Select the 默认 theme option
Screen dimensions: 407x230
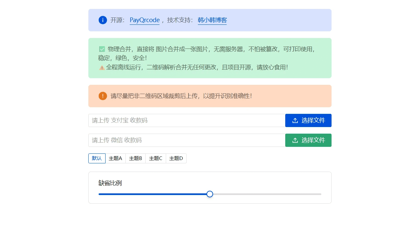point(97,158)
